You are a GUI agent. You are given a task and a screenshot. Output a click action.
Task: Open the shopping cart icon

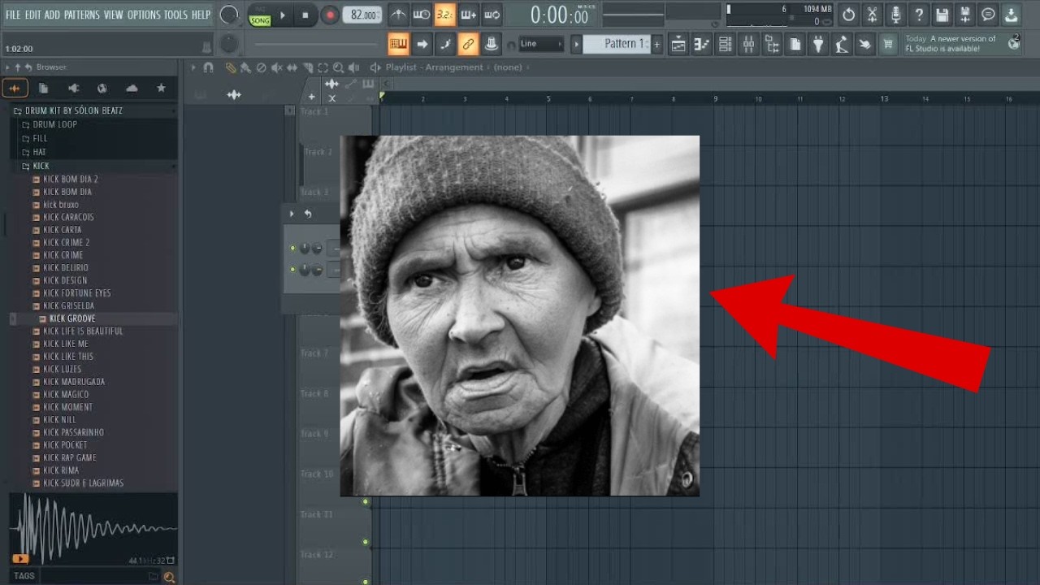[x=889, y=45]
